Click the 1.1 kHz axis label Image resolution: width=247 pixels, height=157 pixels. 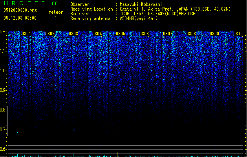tap(4, 51)
